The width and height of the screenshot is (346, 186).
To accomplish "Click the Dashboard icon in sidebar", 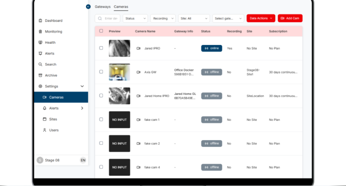I will coord(40,21).
